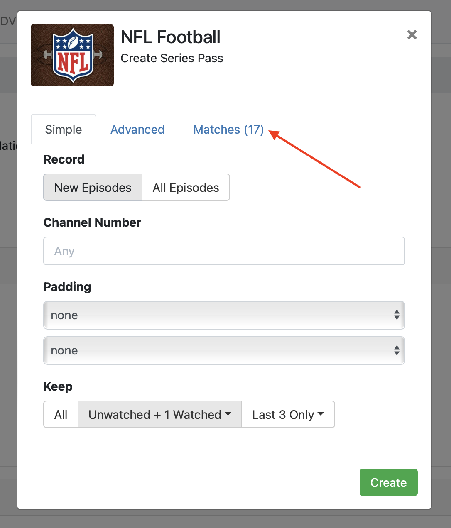
Task: Show the Matches (17) tab
Action: point(228,130)
